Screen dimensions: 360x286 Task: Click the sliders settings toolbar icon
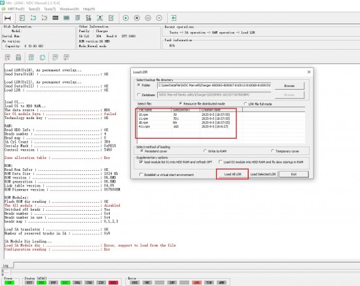click(88, 18)
